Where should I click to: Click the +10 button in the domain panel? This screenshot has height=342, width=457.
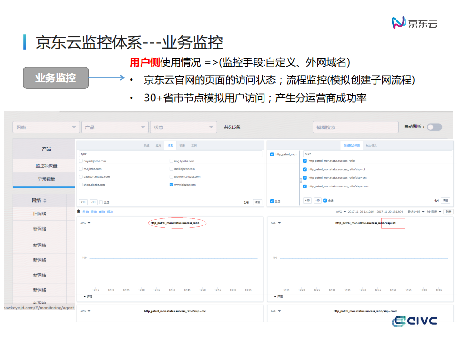click(83, 202)
